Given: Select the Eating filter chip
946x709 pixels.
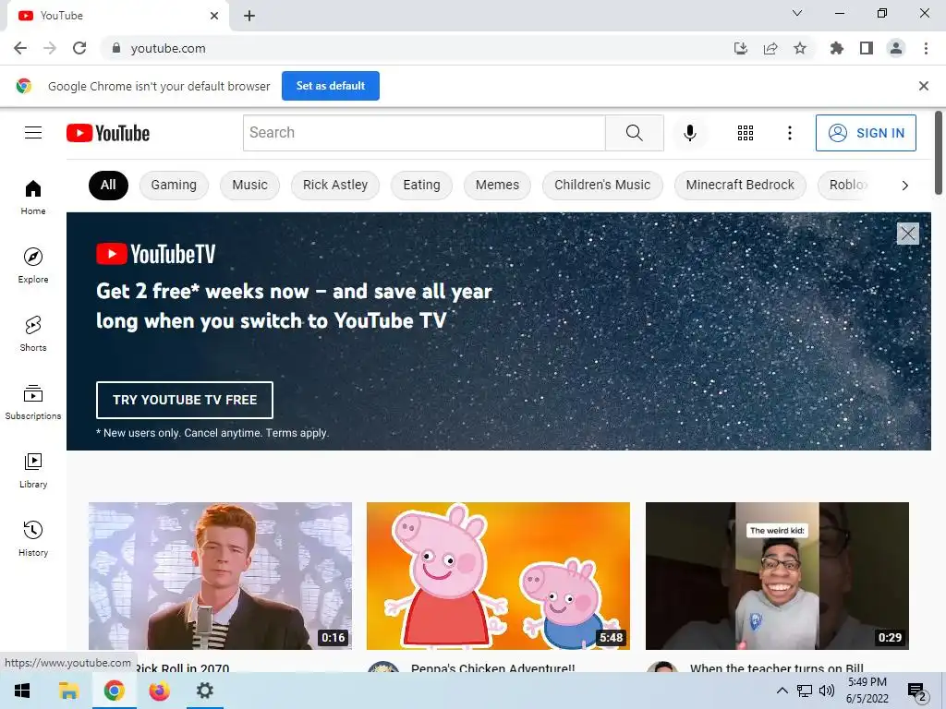Looking at the screenshot, I should pyautogui.click(x=421, y=185).
